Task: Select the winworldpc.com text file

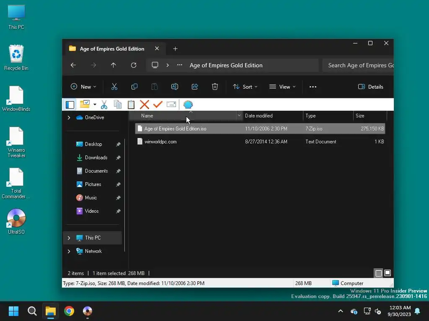Action: click(x=260, y=142)
